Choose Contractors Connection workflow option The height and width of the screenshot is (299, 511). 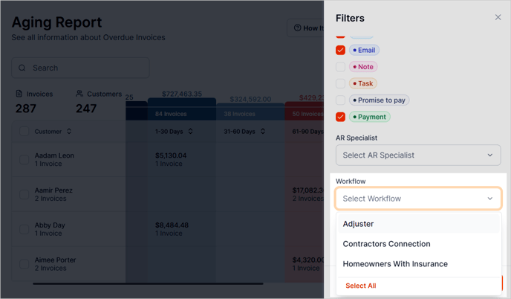pos(386,244)
